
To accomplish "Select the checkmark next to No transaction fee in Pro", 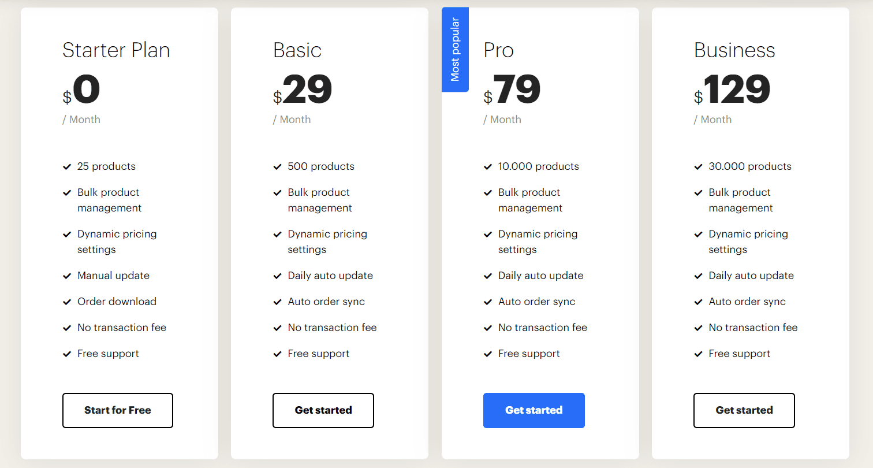I will pos(488,328).
